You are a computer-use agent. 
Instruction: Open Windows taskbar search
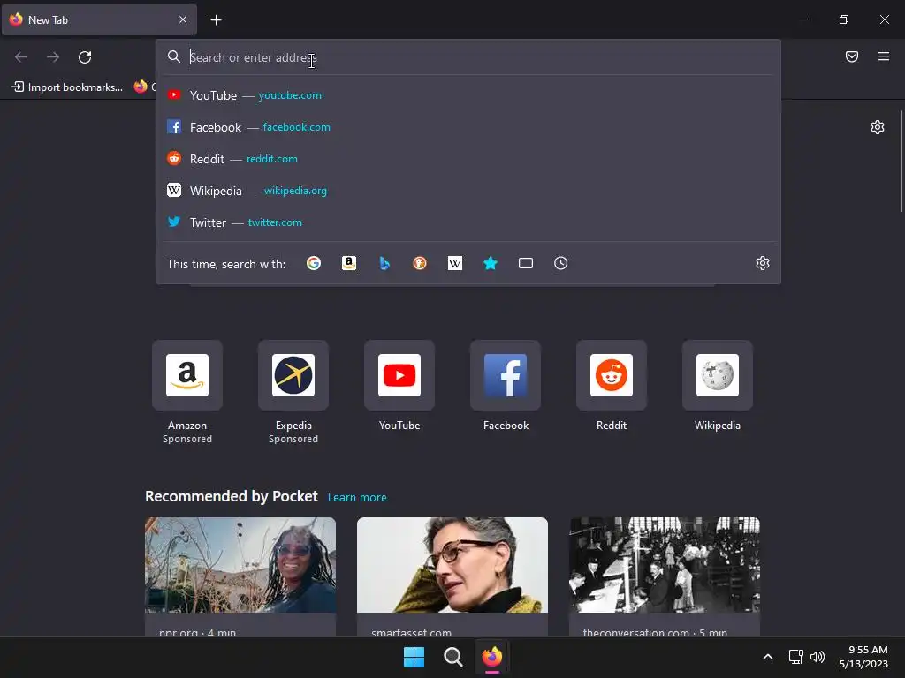pos(453,657)
